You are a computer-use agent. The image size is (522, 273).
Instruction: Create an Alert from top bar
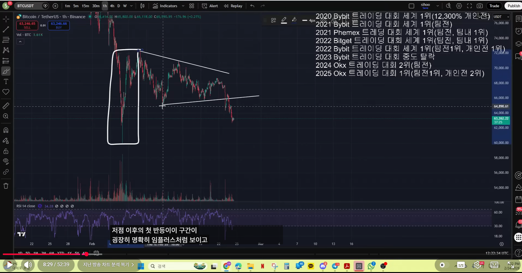pyautogui.click(x=210, y=6)
